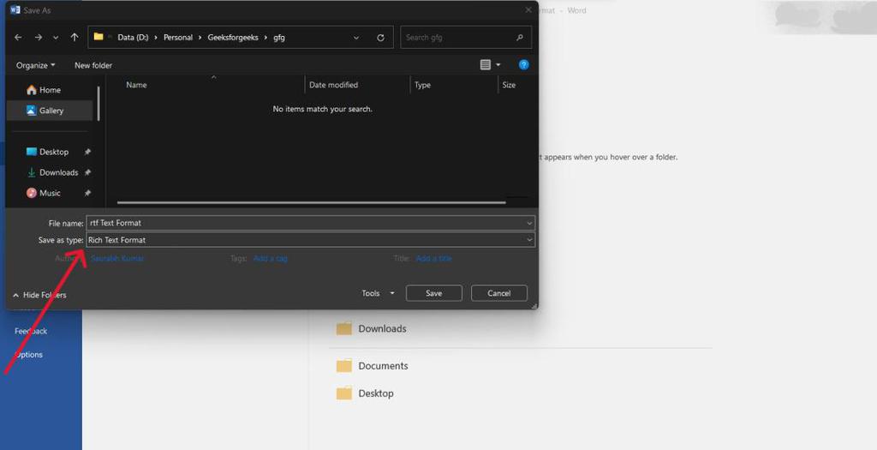The image size is (877, 450).
Task: Click the Cancel button
Action: 499,293
